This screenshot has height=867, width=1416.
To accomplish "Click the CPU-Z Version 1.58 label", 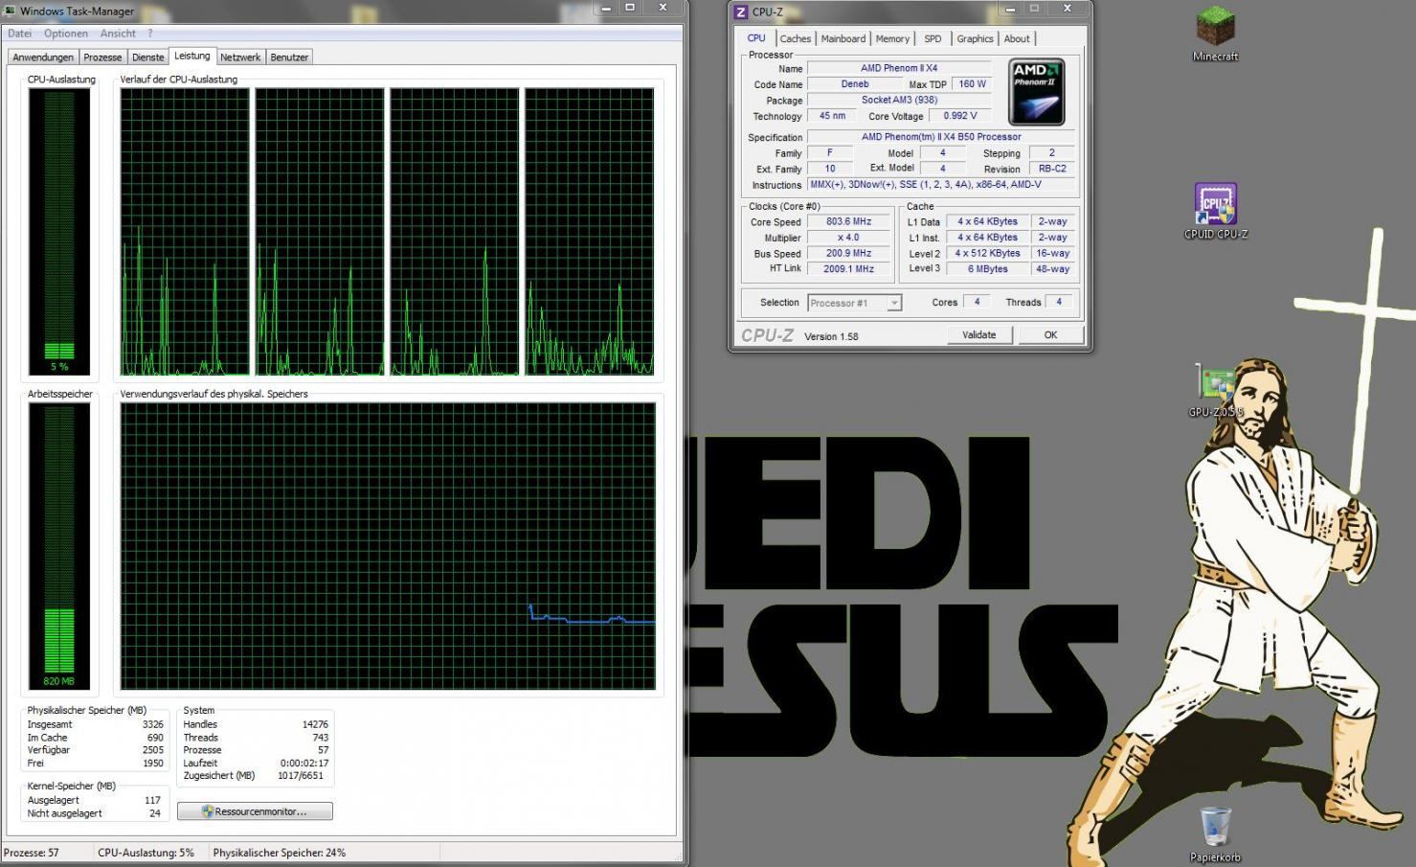I will pyautogui.click(x=830, y=336).
